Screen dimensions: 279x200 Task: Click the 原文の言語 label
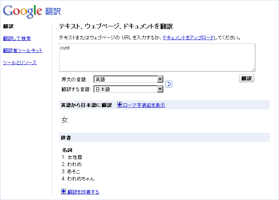click(74, 79)
